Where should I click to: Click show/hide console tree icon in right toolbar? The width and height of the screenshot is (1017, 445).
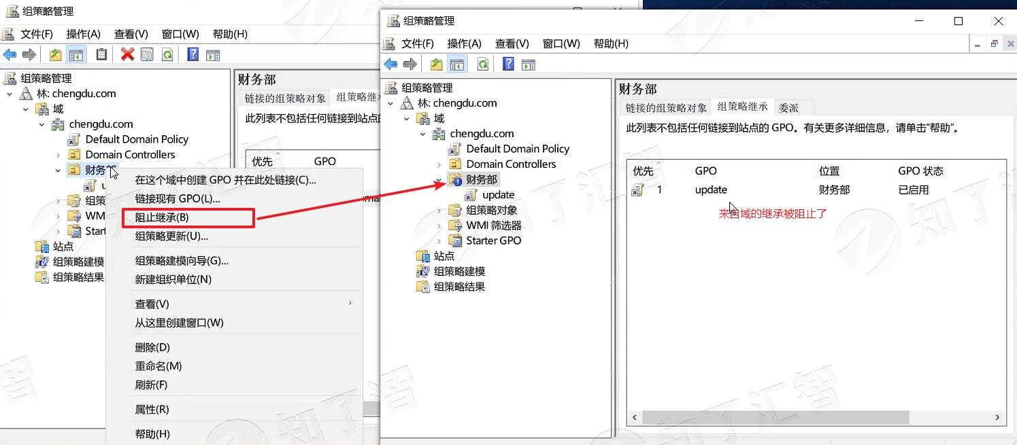tap(457, 64)
